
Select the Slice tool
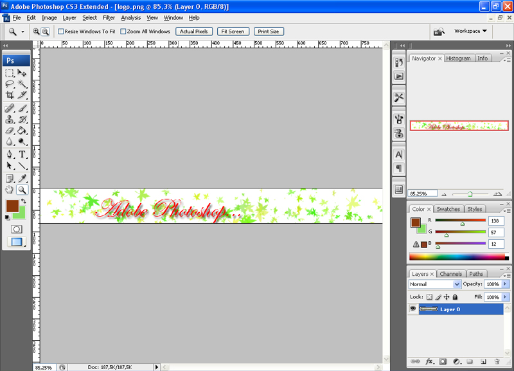point(22,95)
